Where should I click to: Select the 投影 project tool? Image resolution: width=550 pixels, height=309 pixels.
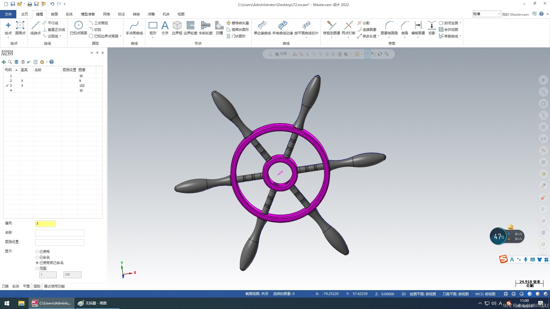tap(432, 28)
